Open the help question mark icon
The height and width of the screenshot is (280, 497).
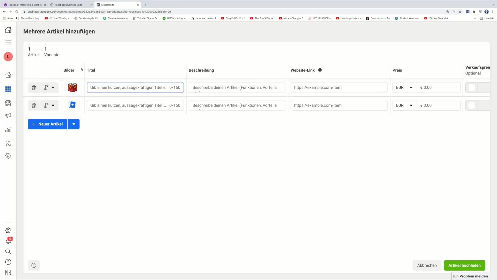click(8, 262)
